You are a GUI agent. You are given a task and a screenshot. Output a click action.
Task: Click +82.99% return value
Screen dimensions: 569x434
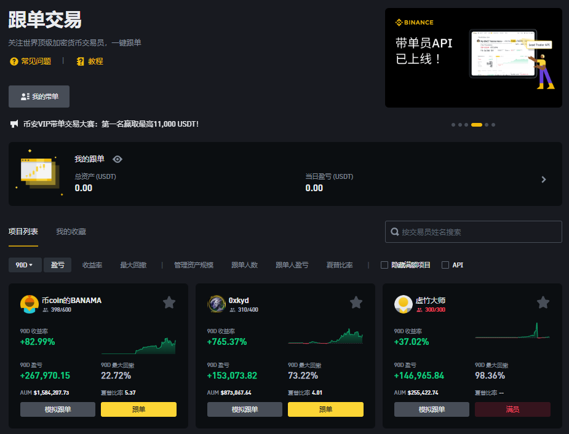click(38, 342)
